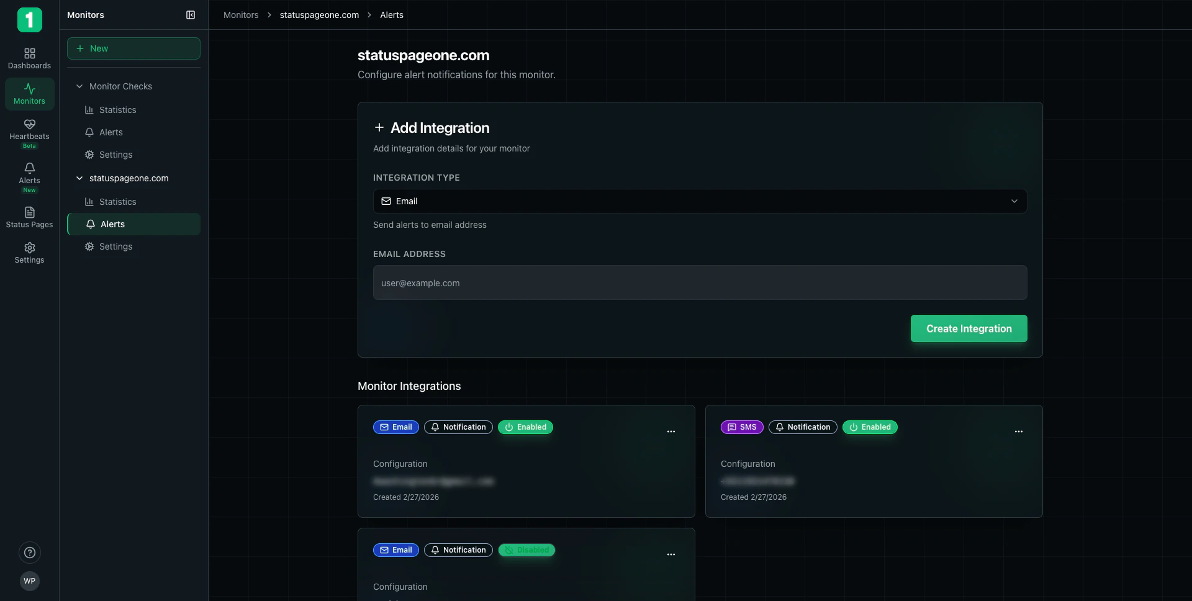Open Monitors in the left rail
1192x601 pixels.
29,94
